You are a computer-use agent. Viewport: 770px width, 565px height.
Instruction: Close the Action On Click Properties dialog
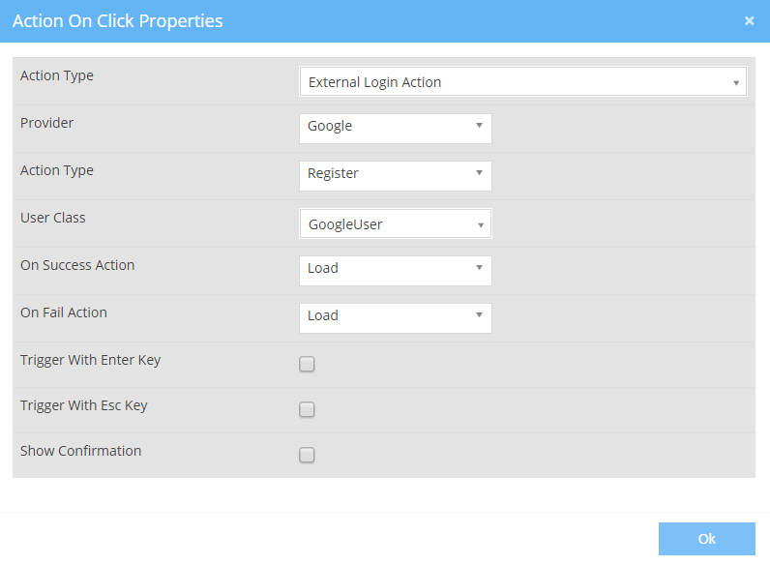[749, 20]
